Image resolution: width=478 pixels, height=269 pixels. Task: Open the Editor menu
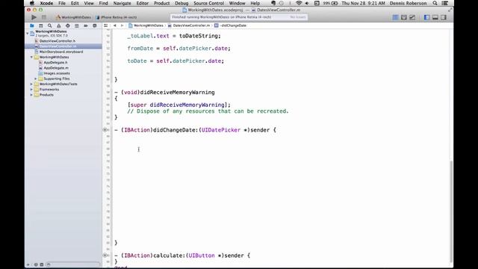(x=143, y=3)
